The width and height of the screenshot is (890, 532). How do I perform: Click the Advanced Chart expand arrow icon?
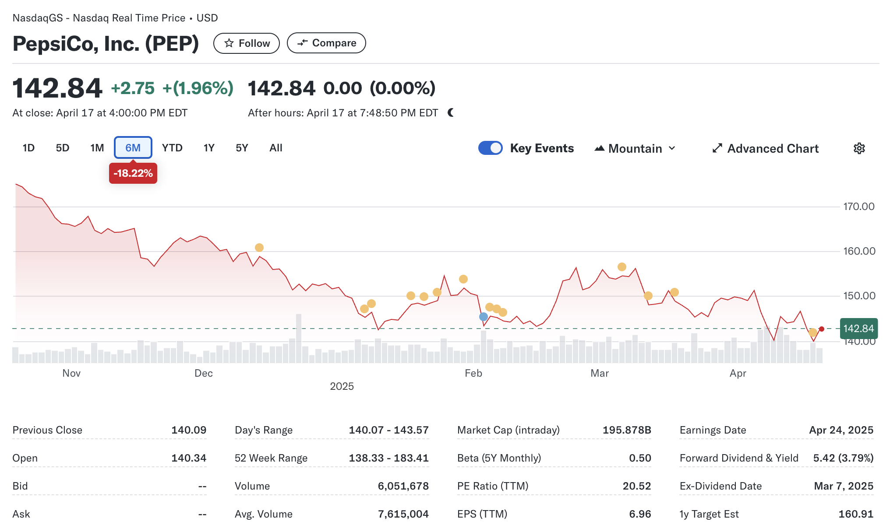717,148
